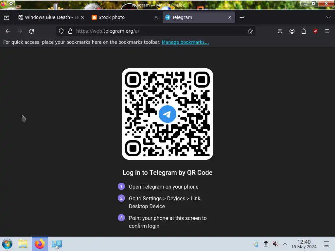Close the Telegram tab

click(229, 18)
